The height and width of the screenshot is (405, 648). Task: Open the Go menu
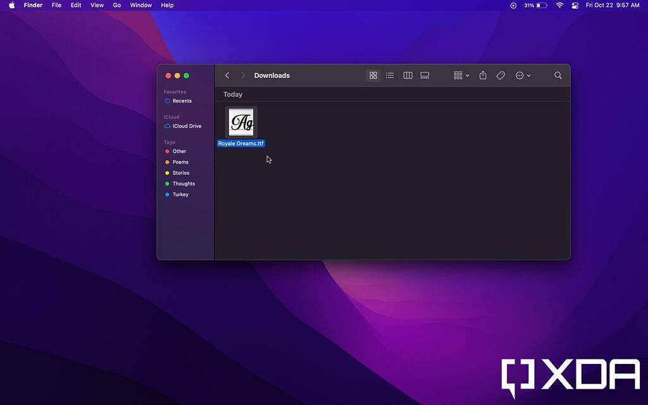pyautogui.click(x=116, y=5)
